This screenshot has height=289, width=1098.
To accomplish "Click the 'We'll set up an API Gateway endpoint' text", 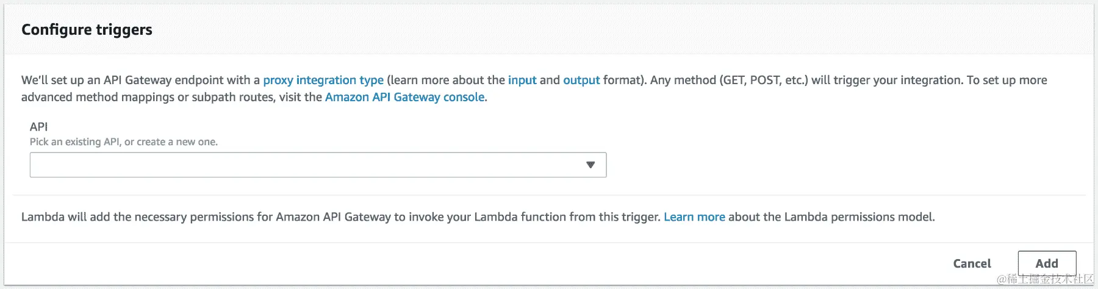I will point(140,80).
